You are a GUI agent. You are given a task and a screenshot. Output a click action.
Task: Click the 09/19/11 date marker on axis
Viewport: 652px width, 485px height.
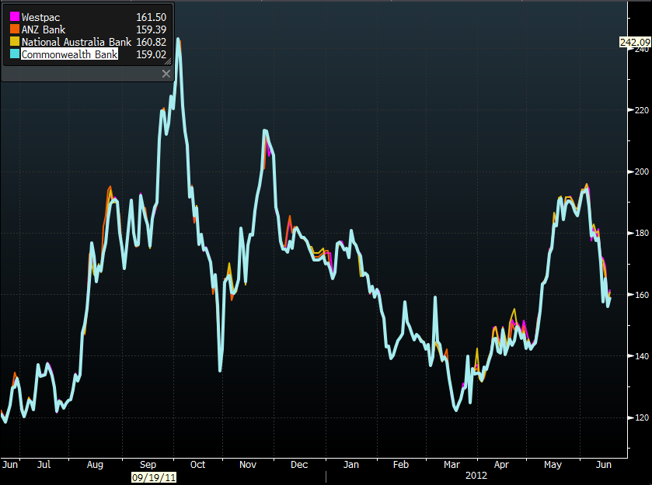coord(154,476)
